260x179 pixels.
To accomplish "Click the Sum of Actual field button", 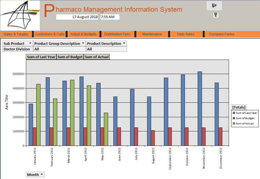I will tap(97, 57).
